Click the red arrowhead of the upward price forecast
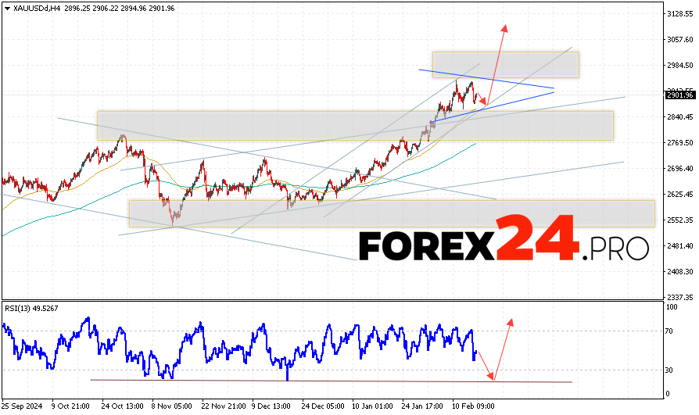 pos(504,28)
